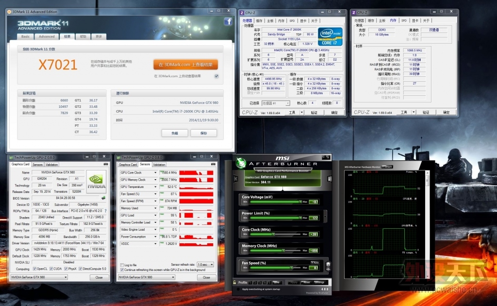Adjust Fan Speed (%) slider in Afterburner
Image resolution: width=497 pixels, height=306 pixels.
tap(275, 268)
